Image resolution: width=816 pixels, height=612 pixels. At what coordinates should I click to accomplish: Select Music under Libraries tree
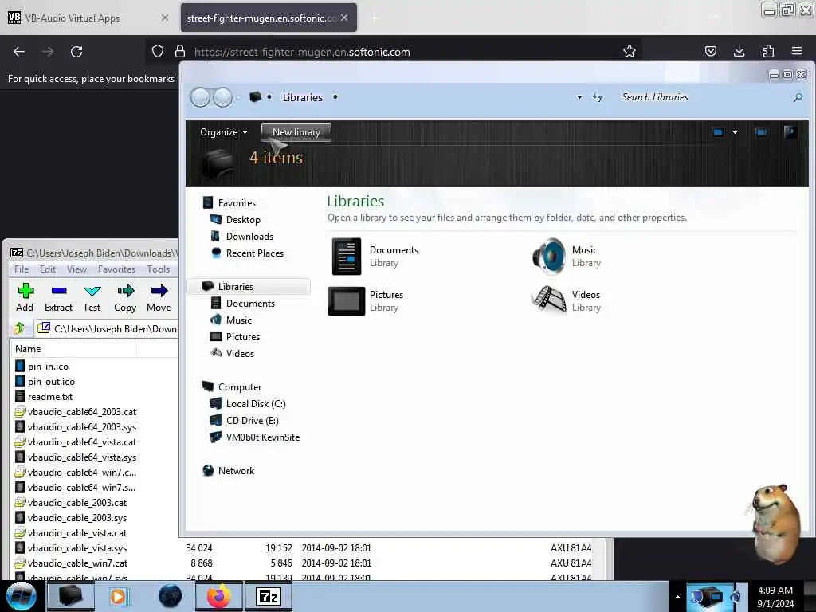[239, 320]
